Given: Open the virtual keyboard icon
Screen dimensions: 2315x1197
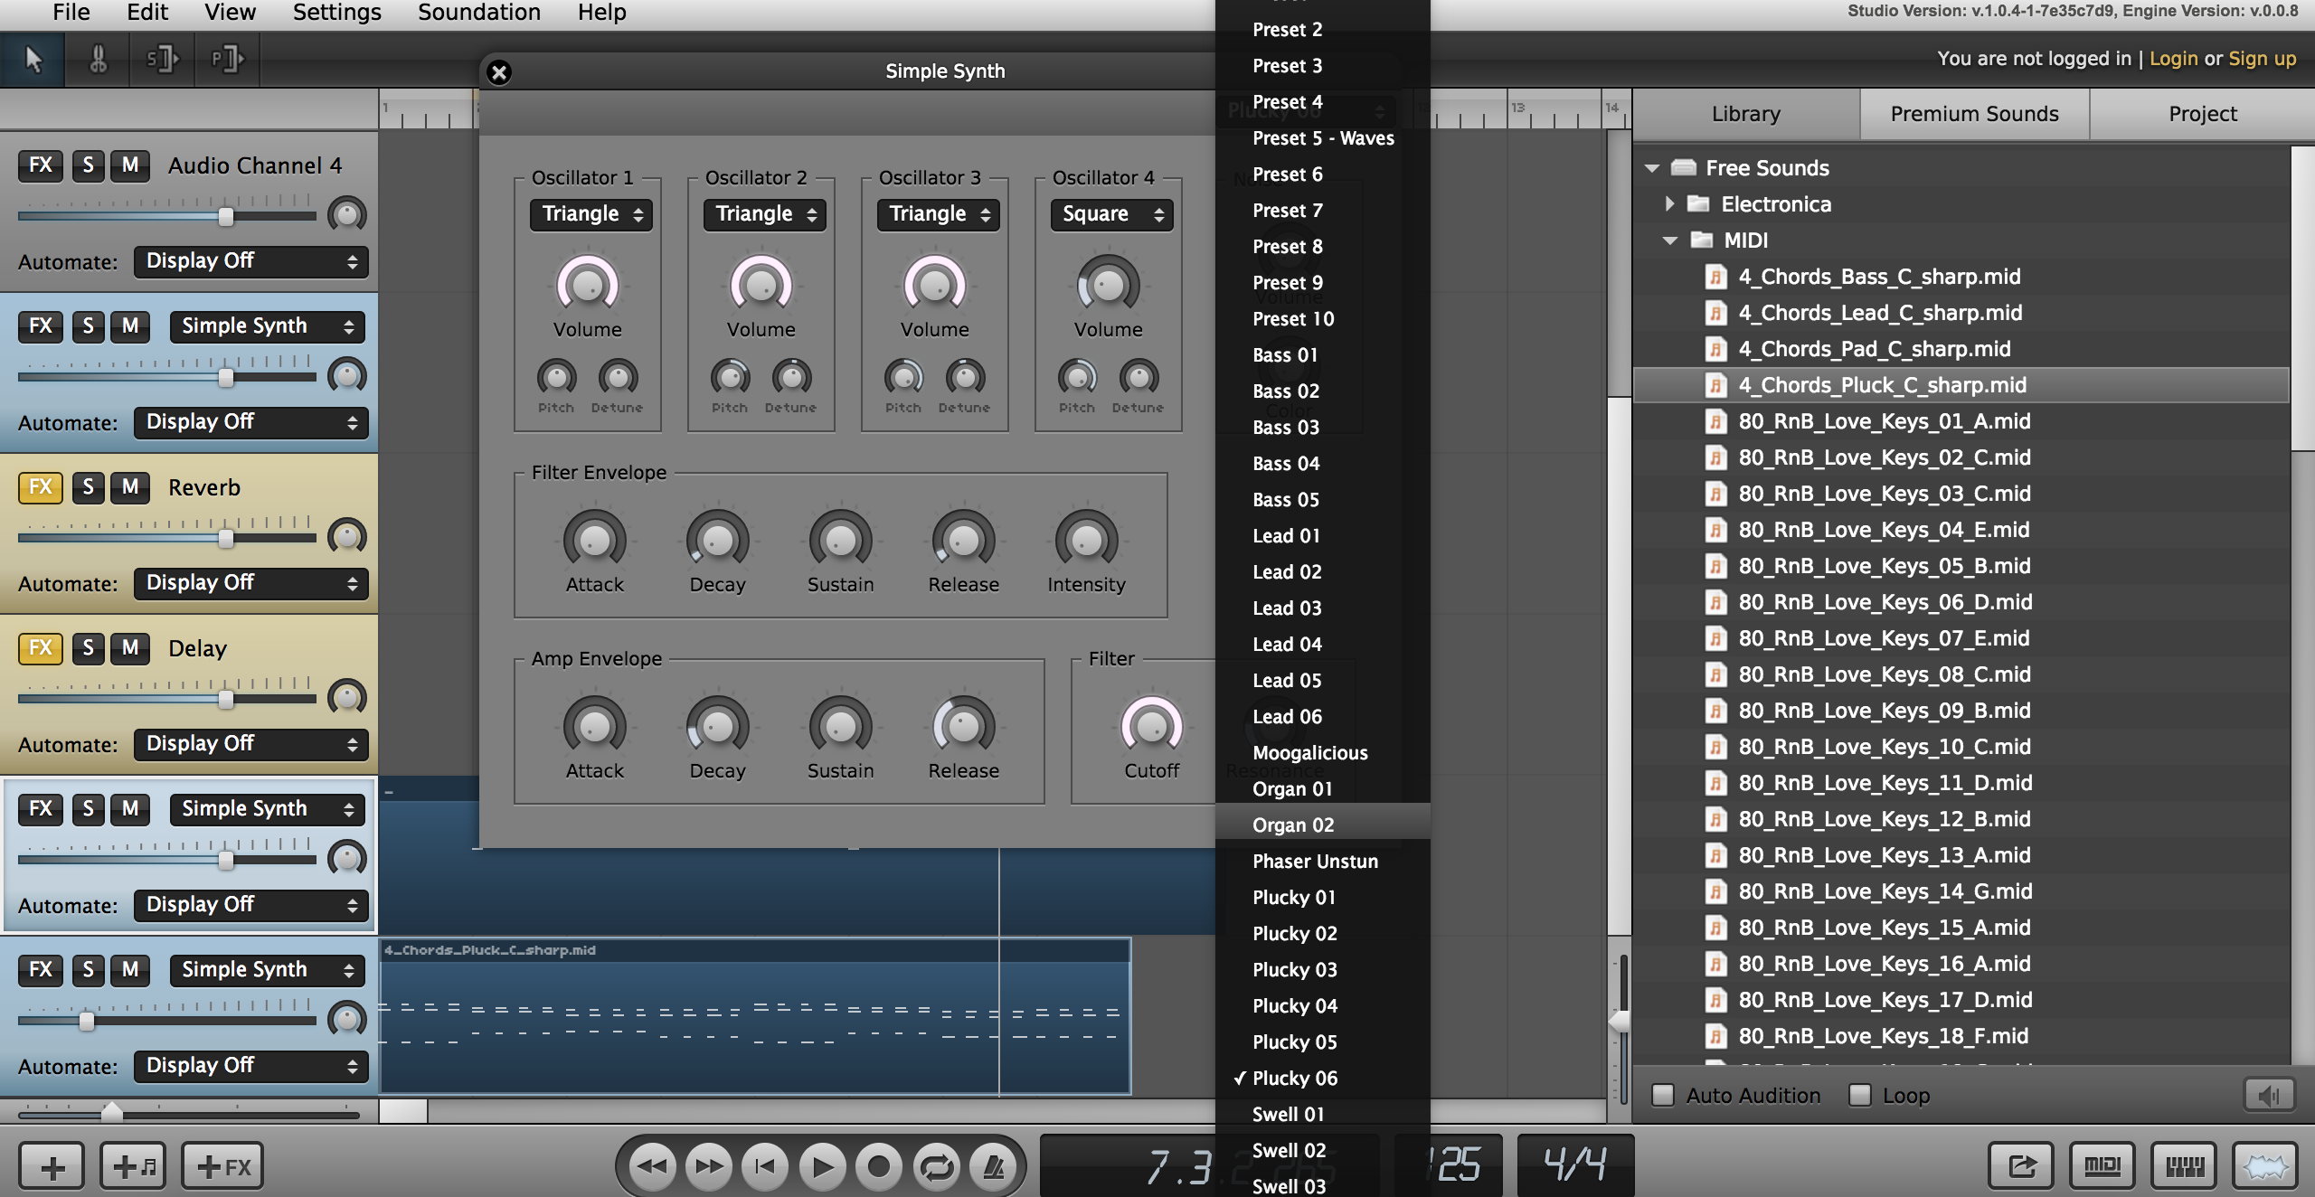Looking at the screenshot, I should (x=2184, y=1166).
